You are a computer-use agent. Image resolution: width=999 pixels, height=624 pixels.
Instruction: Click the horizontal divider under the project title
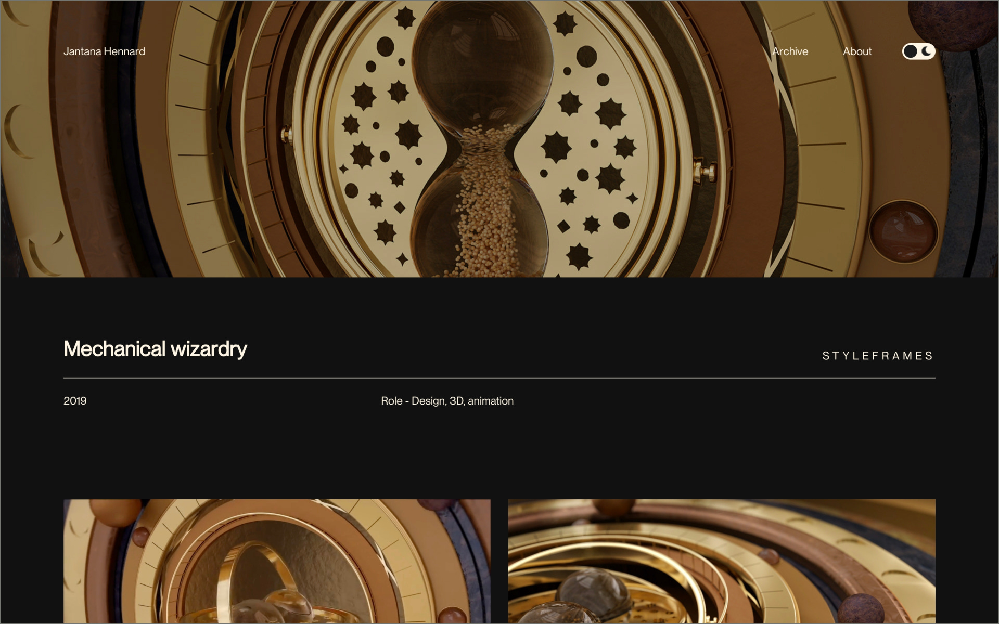499,378
